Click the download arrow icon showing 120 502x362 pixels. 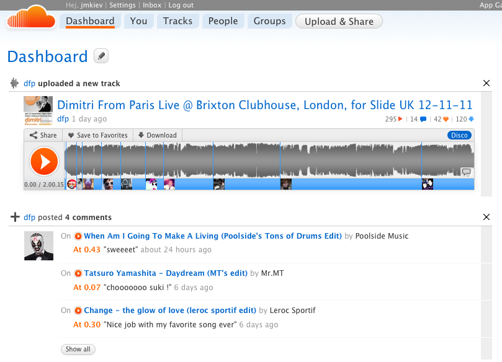click(471, 119)
